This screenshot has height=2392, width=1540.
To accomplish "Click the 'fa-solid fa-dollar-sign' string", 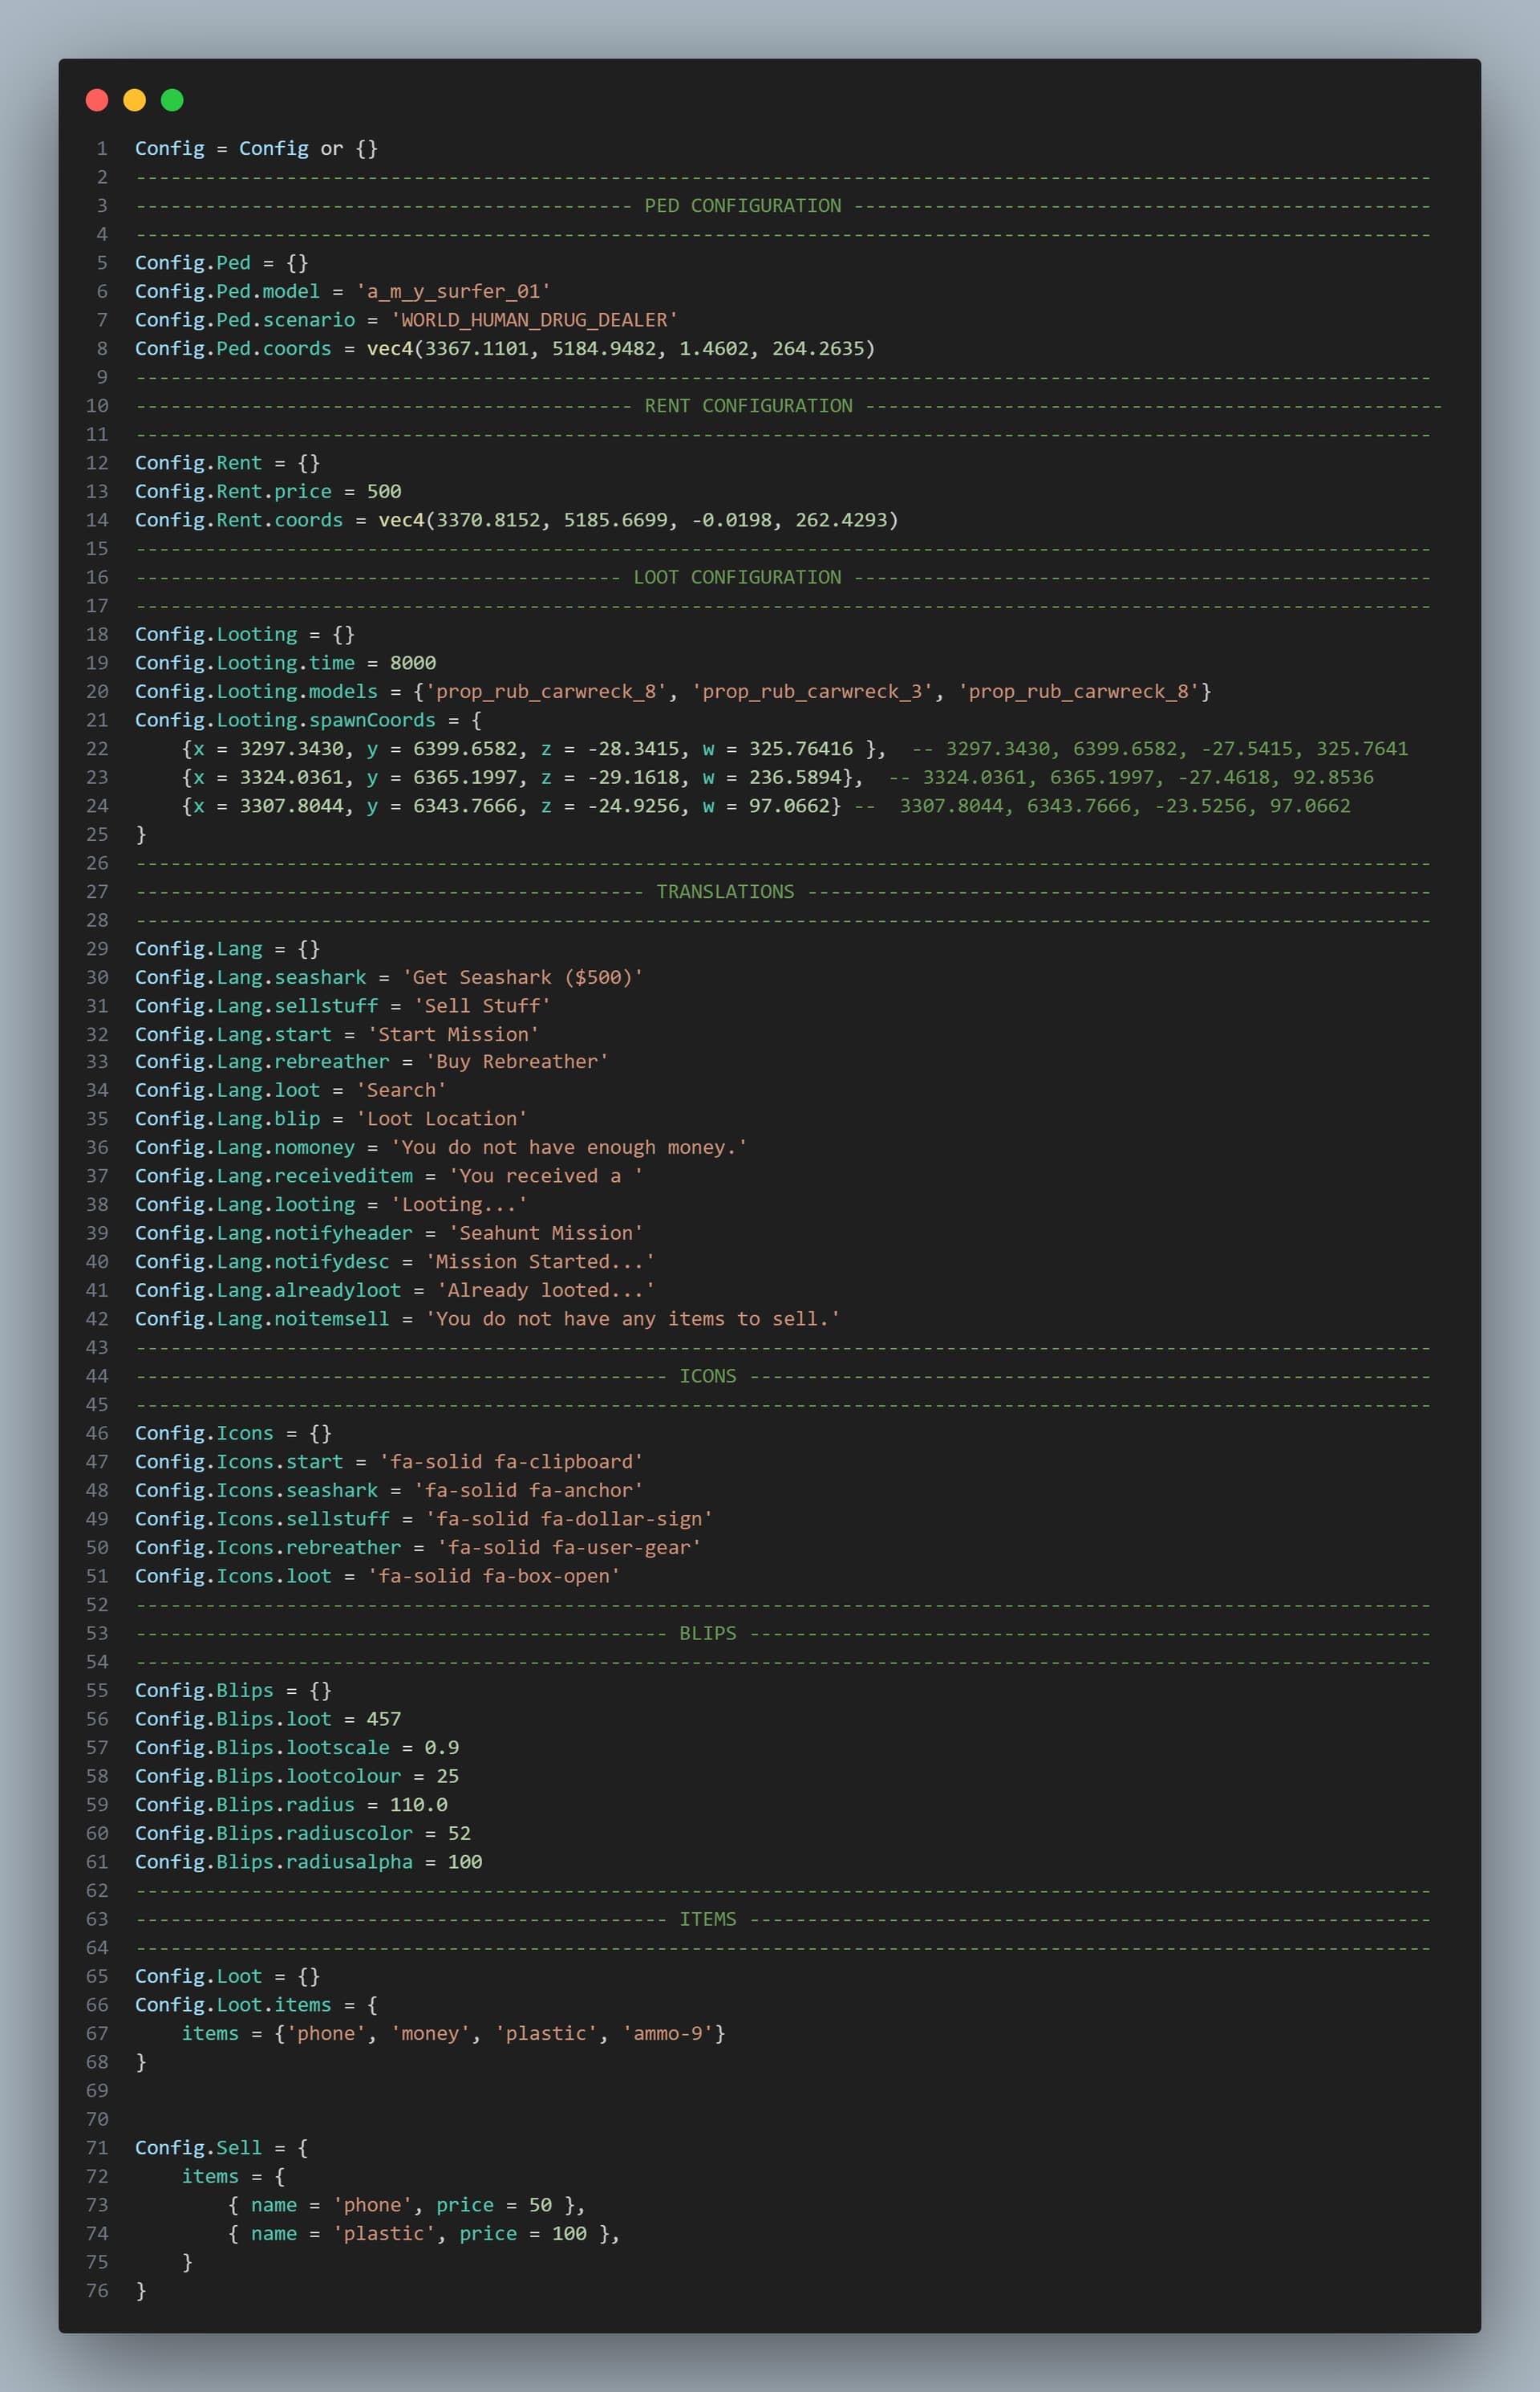I will tap(569, 1519).
